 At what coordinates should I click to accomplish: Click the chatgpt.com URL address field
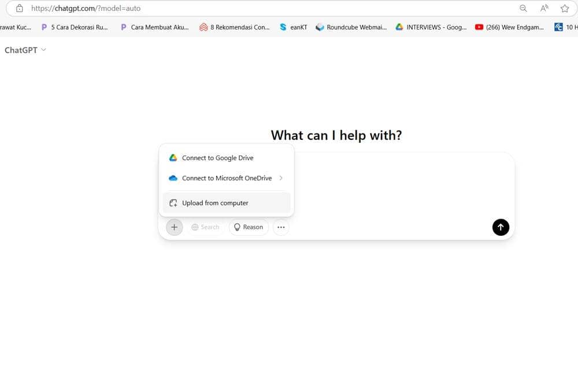pyautogui.click(x=231, y=9)
